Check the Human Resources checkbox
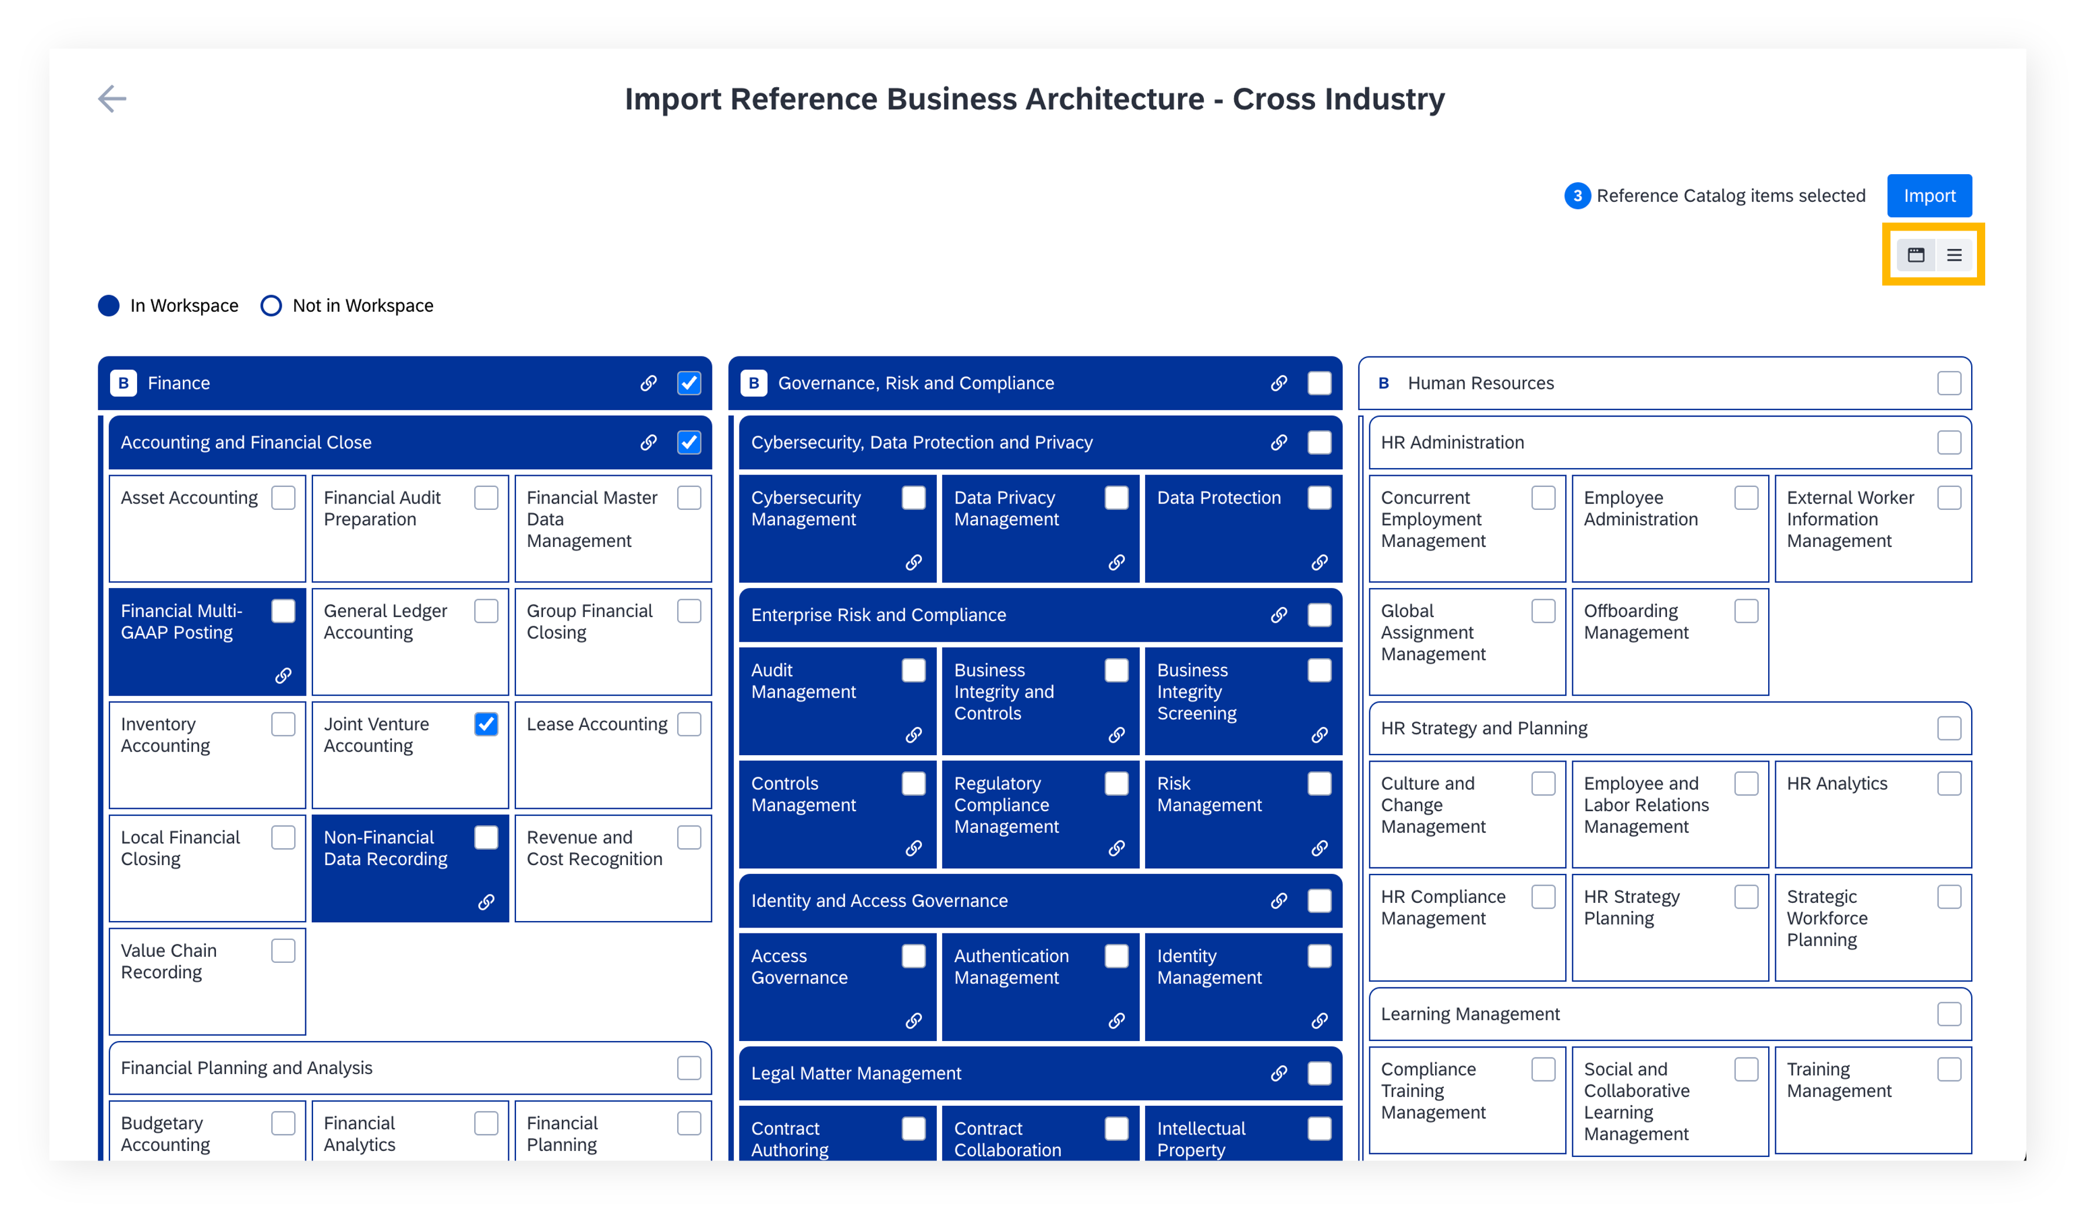This screenshot has height=1221, width=2087. point(1949,383)
